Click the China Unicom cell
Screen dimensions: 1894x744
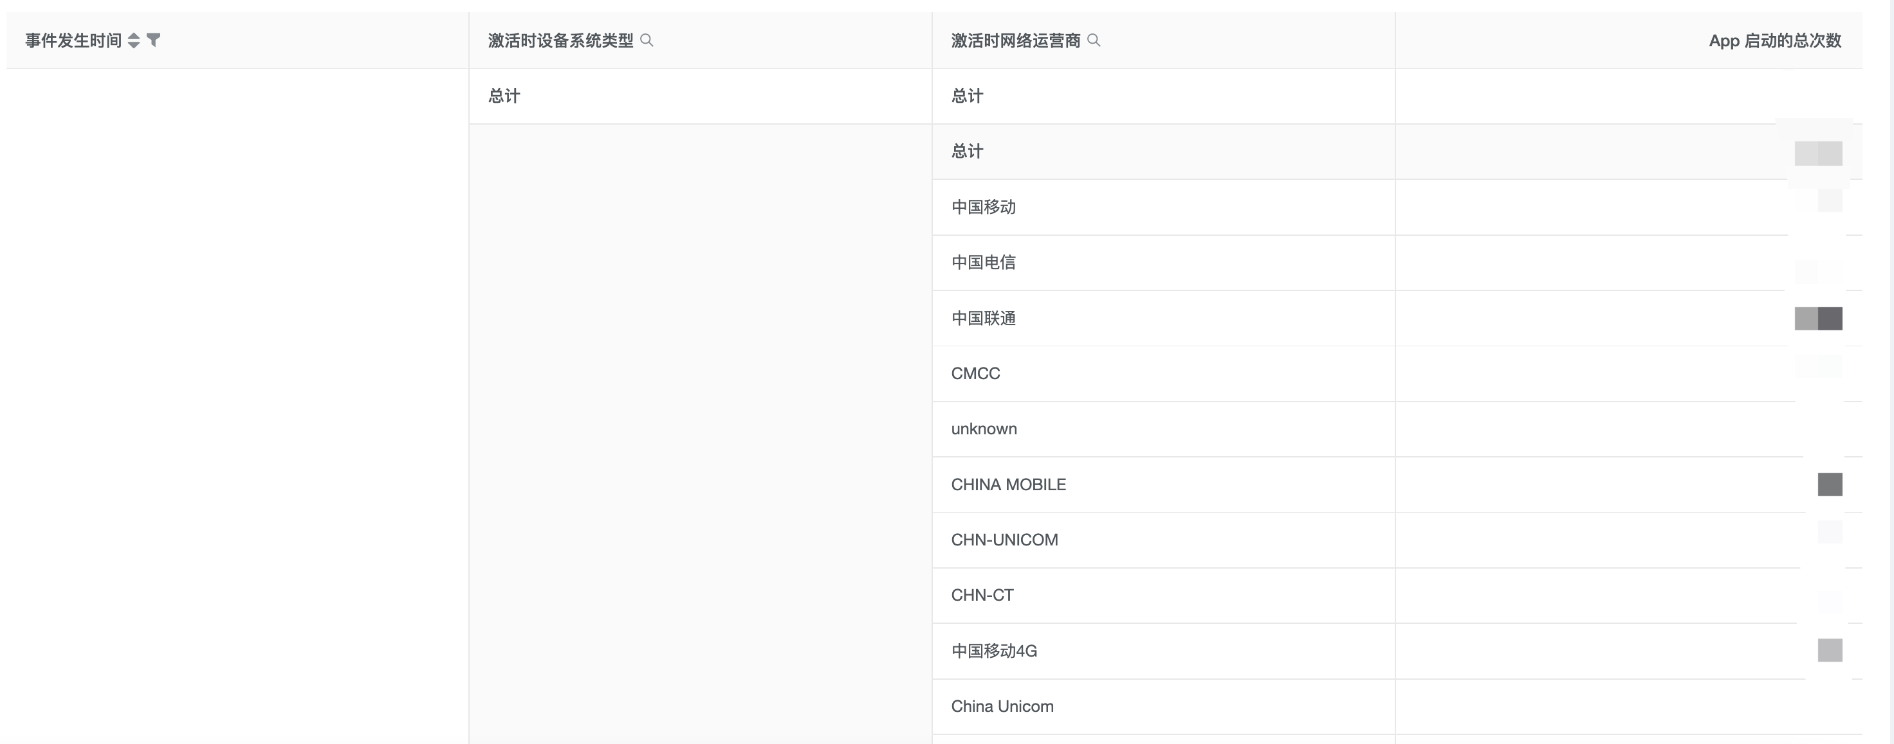click(1002, 707)
